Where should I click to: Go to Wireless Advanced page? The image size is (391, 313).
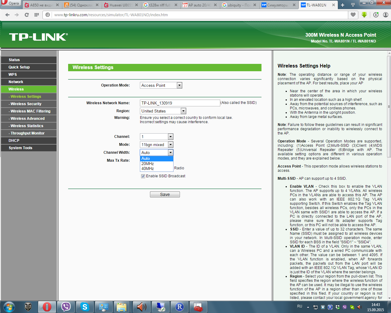coord(29,119)
